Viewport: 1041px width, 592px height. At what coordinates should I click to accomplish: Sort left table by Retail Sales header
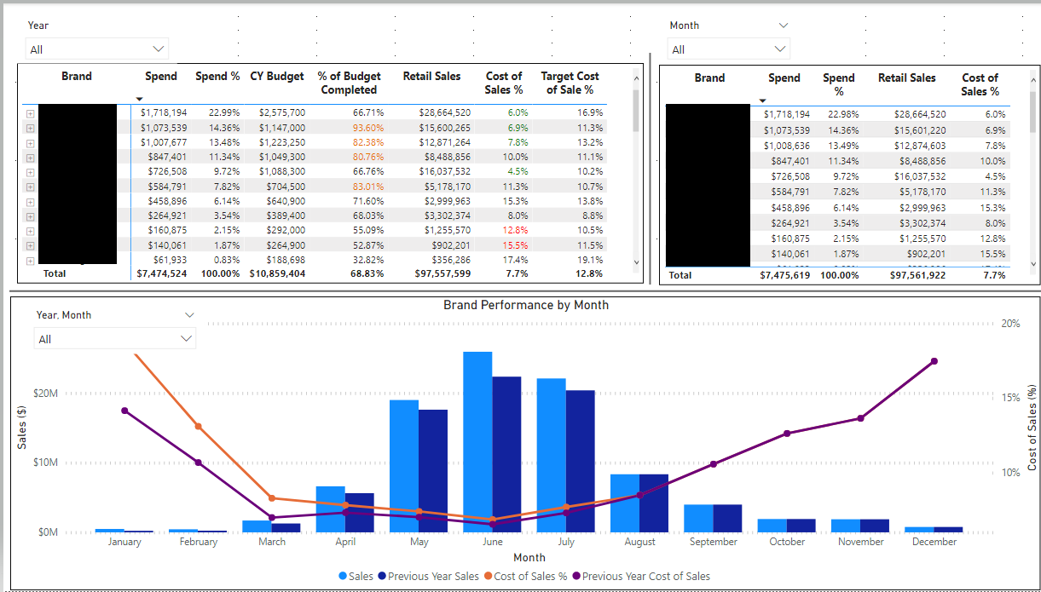click(431, 77)
